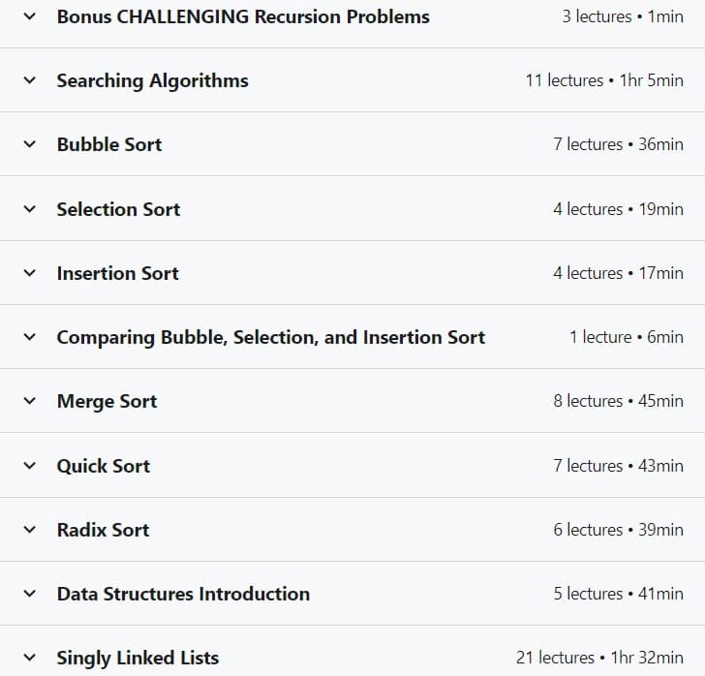Click the Radix Sort chevron icon
The height and width of the screenshot is (676, 705).
tap(30, 530)
